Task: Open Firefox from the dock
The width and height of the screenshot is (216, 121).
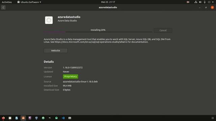Action: click(3, 118)
